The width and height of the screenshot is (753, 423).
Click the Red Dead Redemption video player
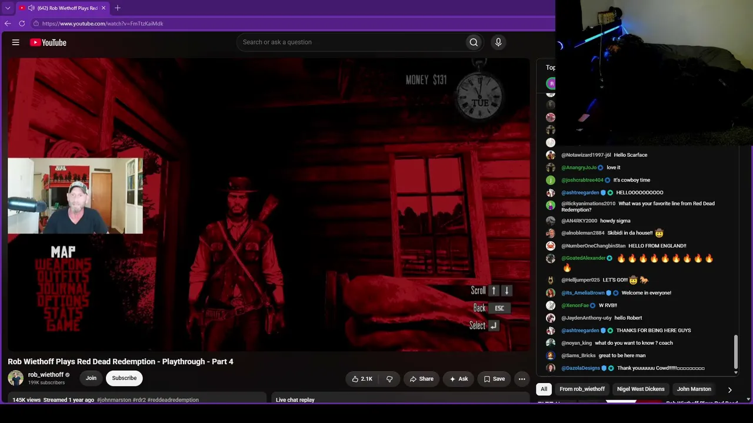click(269, 204)
